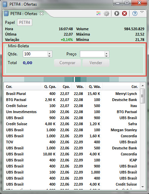Click the Q. Cpa. column header
Viewport: 149px width, 194px height.
tap(49, 87)
